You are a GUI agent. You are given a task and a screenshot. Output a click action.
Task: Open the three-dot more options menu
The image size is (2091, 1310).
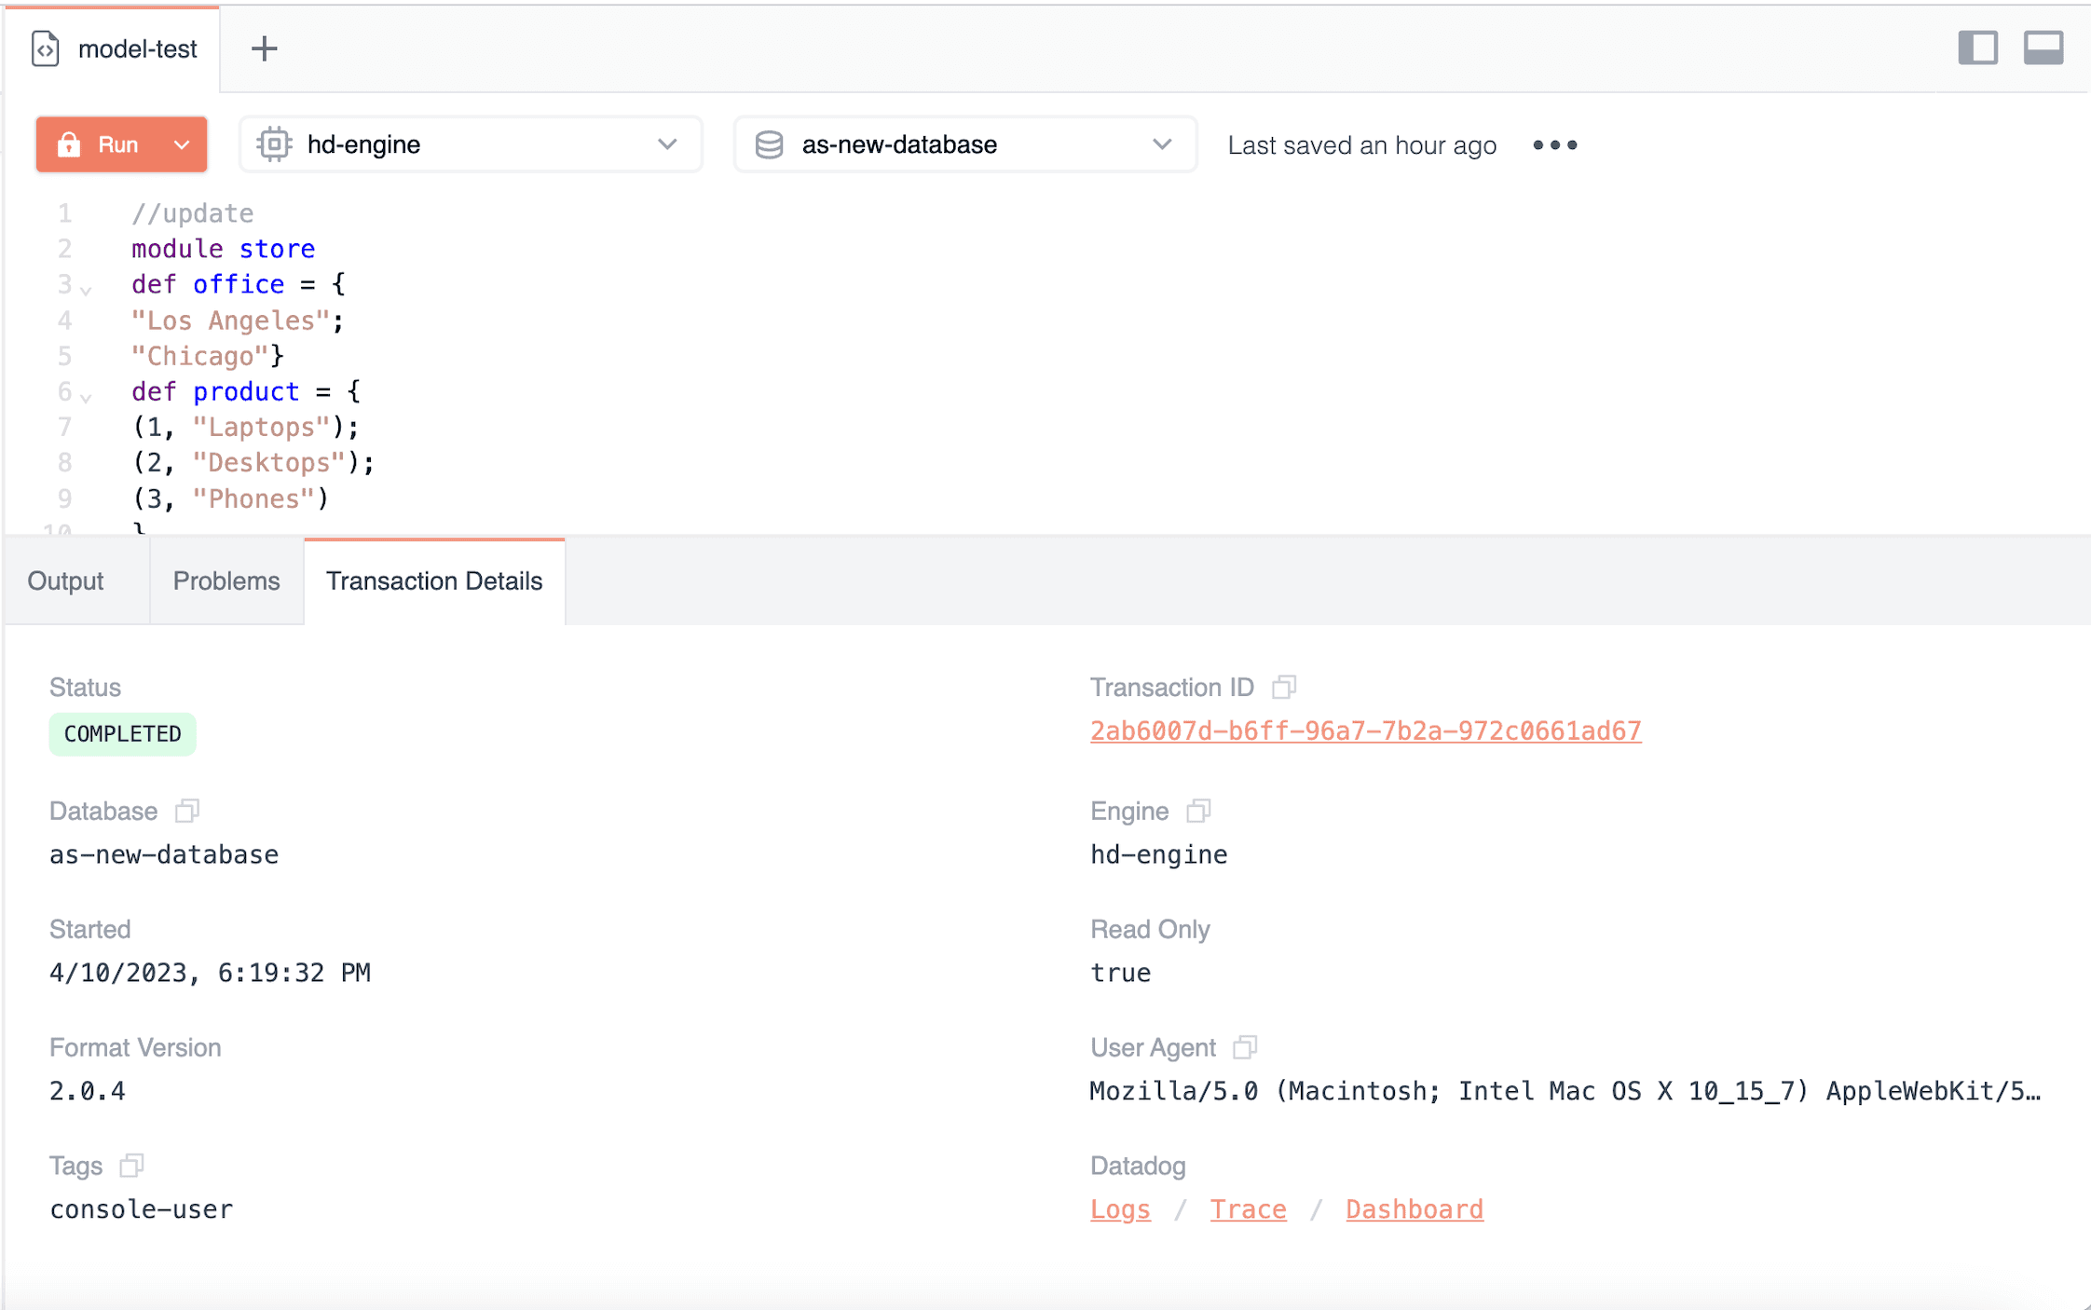(1554, 145)
